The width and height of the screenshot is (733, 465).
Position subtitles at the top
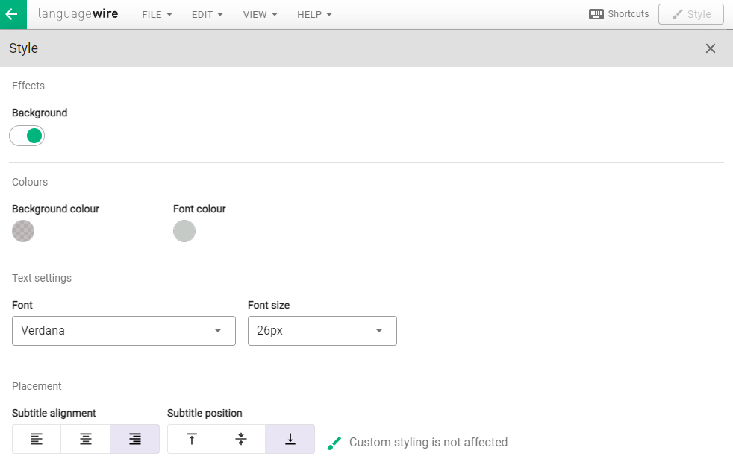click(x=192, y=439)
